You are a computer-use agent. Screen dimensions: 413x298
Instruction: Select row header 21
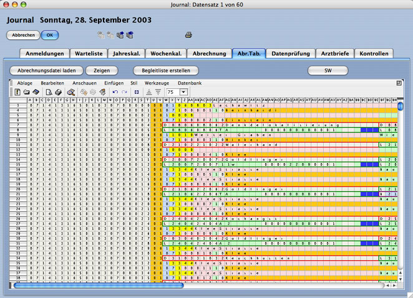coord(18,194)
